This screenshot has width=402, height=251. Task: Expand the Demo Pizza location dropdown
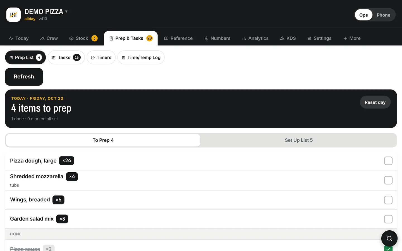(x=66, y=12)
